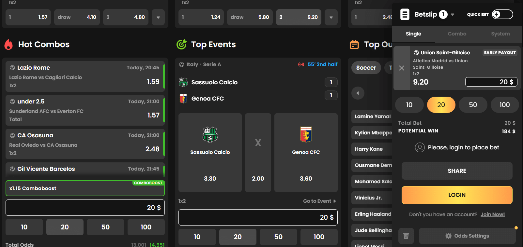Viewport: 523px width, 247px height.
Task: Select the 100 stake in betslip
Action: point(504,105)
